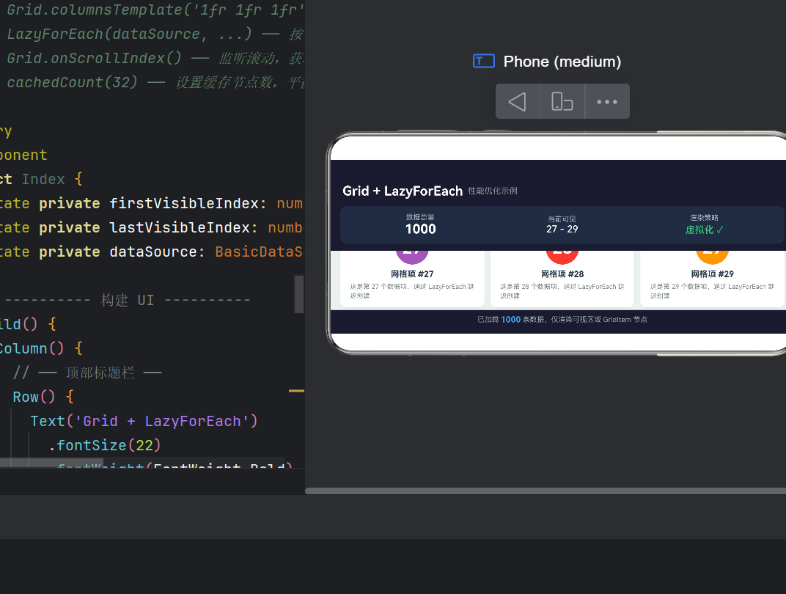Viewport: 786px width, 594px height.
Task: Click the Grid.onScrollIndex() comment line
Action: (x=155, y=58)
